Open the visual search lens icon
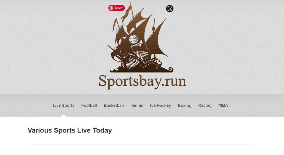 click(170, 9)
